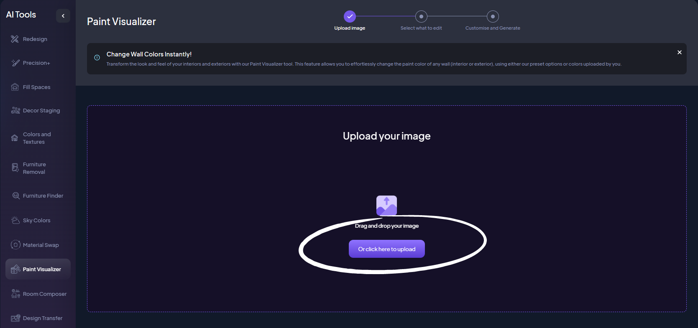Screen dimensions: 698x328
Task: Open the Furniture Finder search icon
Action: click(x=16, y=196)
